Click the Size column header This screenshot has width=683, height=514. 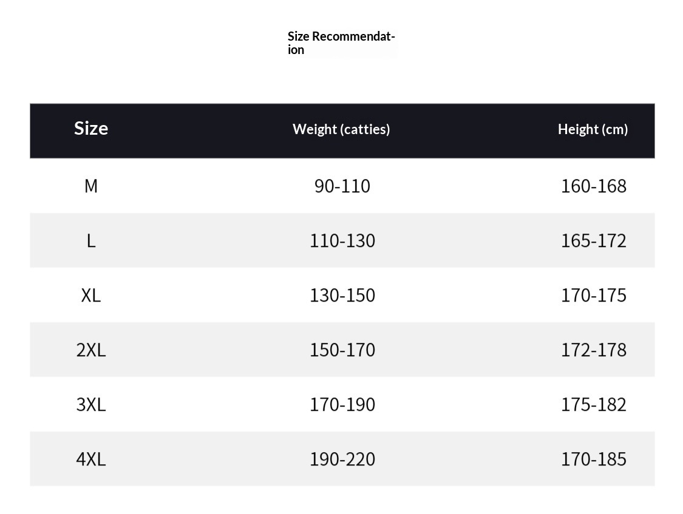pos(91,129)
